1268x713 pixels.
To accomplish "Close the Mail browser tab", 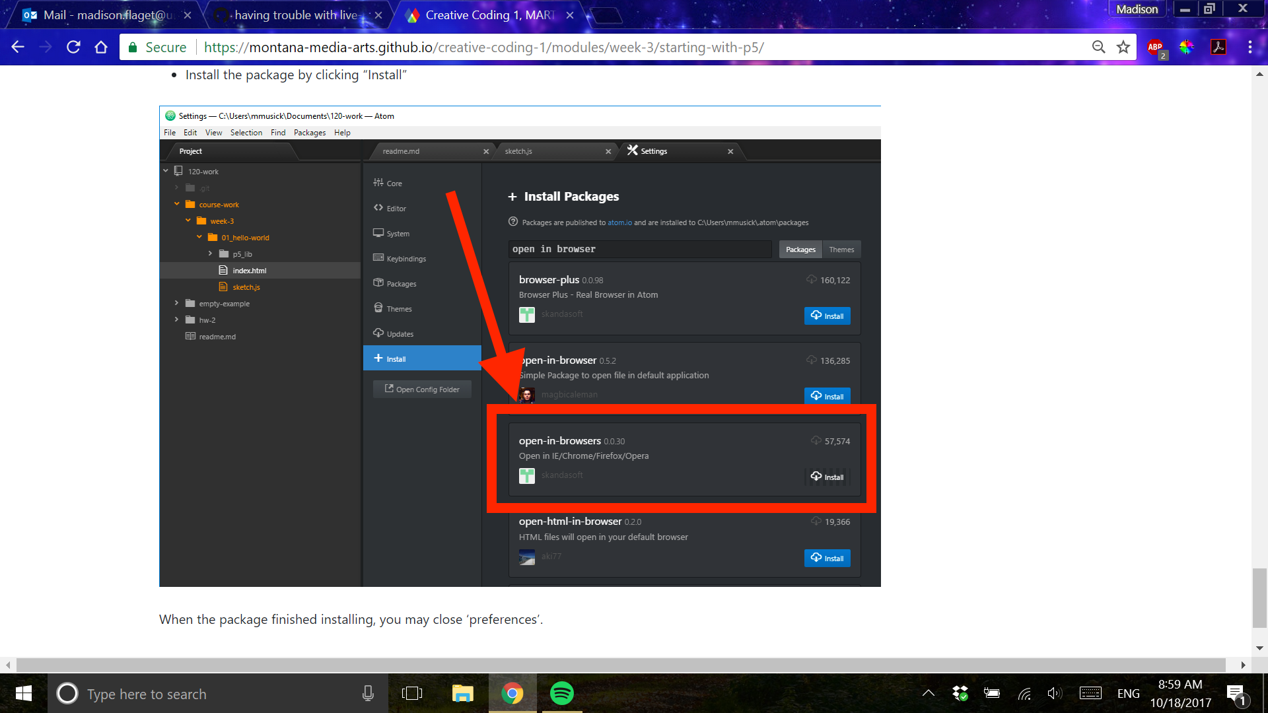I will click(188, 15).
